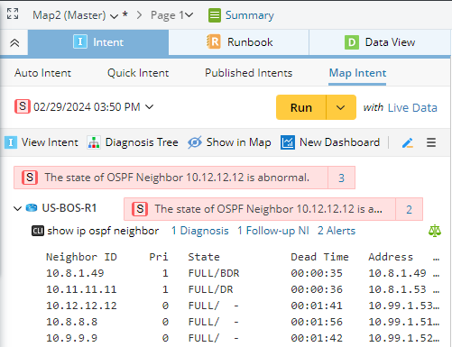The image size is (452, 347).
Task: Click the FULL/BDR state value
Action: pos(214,273)
